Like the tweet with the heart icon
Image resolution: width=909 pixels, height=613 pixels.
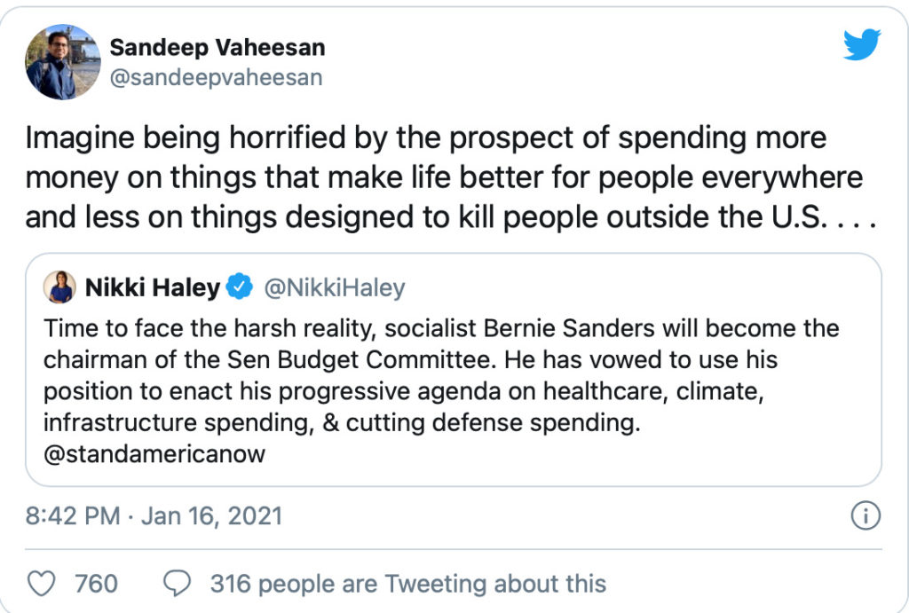pyautogui.click(x=43, y=583)
